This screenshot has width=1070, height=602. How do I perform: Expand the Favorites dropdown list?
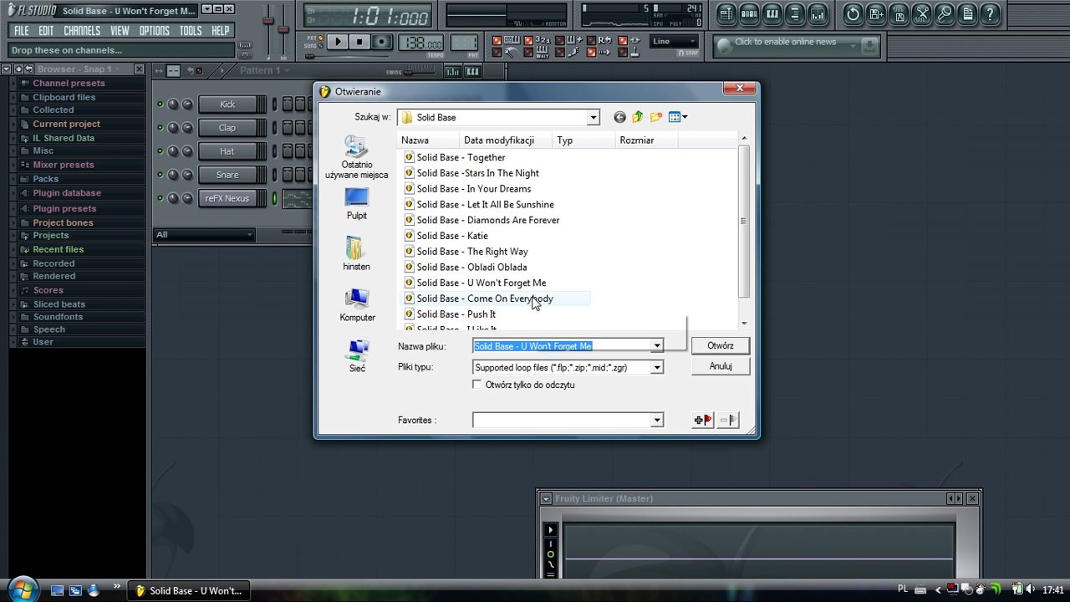click(x=657, y=420)
